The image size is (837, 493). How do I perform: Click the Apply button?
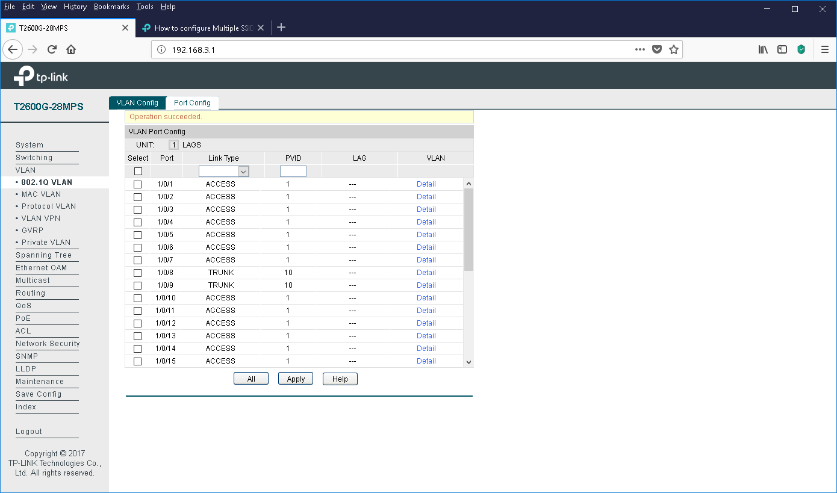tap(296, 379)
